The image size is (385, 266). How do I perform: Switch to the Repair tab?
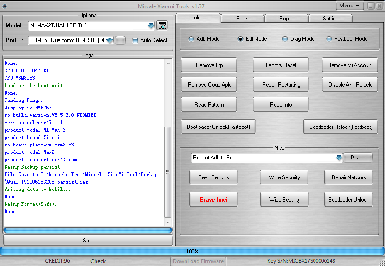point(286,19)
